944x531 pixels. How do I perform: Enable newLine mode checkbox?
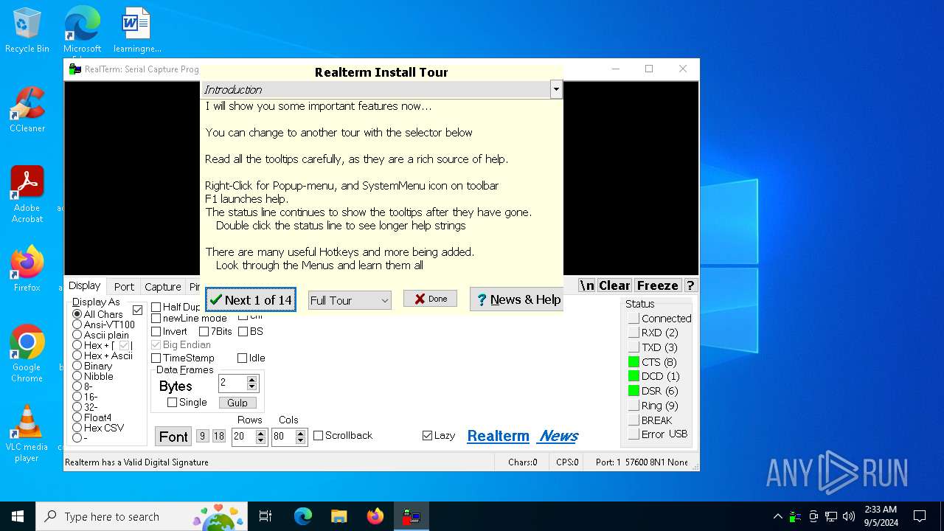156,319
